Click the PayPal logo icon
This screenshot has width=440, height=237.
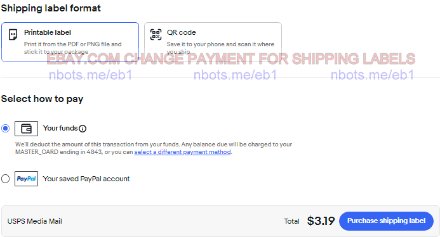point(27,179)
